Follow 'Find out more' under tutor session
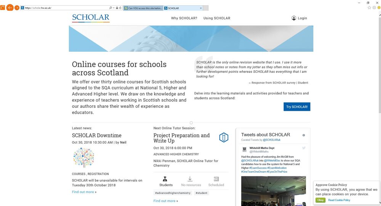The width and height of the screenshot is (381, 206). (x=165, y=201)
